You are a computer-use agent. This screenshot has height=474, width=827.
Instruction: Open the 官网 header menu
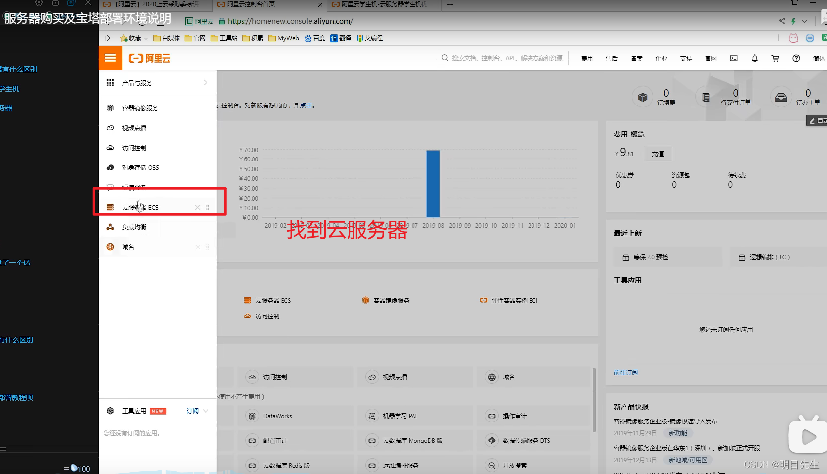tap(711, 58)
